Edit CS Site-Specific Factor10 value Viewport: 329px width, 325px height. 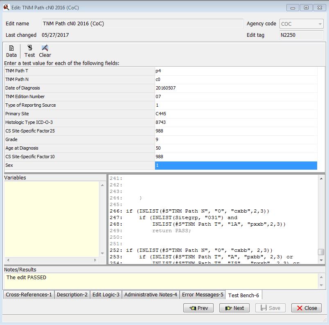236,157
